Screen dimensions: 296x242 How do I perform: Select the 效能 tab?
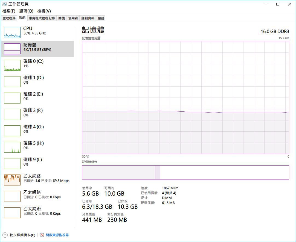point(22,18)
